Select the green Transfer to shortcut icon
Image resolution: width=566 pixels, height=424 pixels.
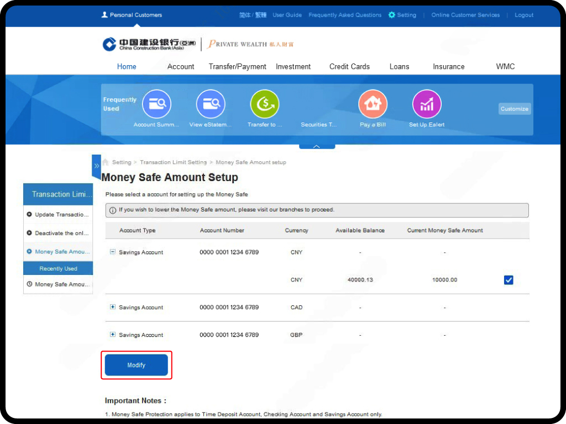pos(265,104)
